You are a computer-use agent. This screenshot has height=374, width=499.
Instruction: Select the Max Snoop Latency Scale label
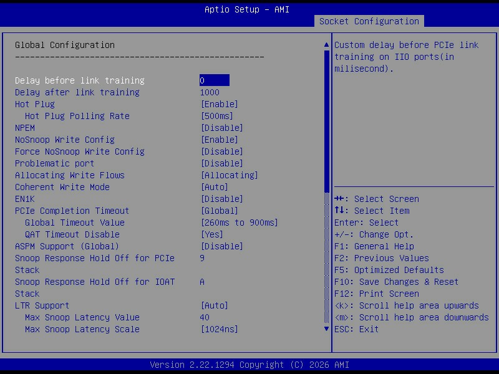[x=82, y=330]
